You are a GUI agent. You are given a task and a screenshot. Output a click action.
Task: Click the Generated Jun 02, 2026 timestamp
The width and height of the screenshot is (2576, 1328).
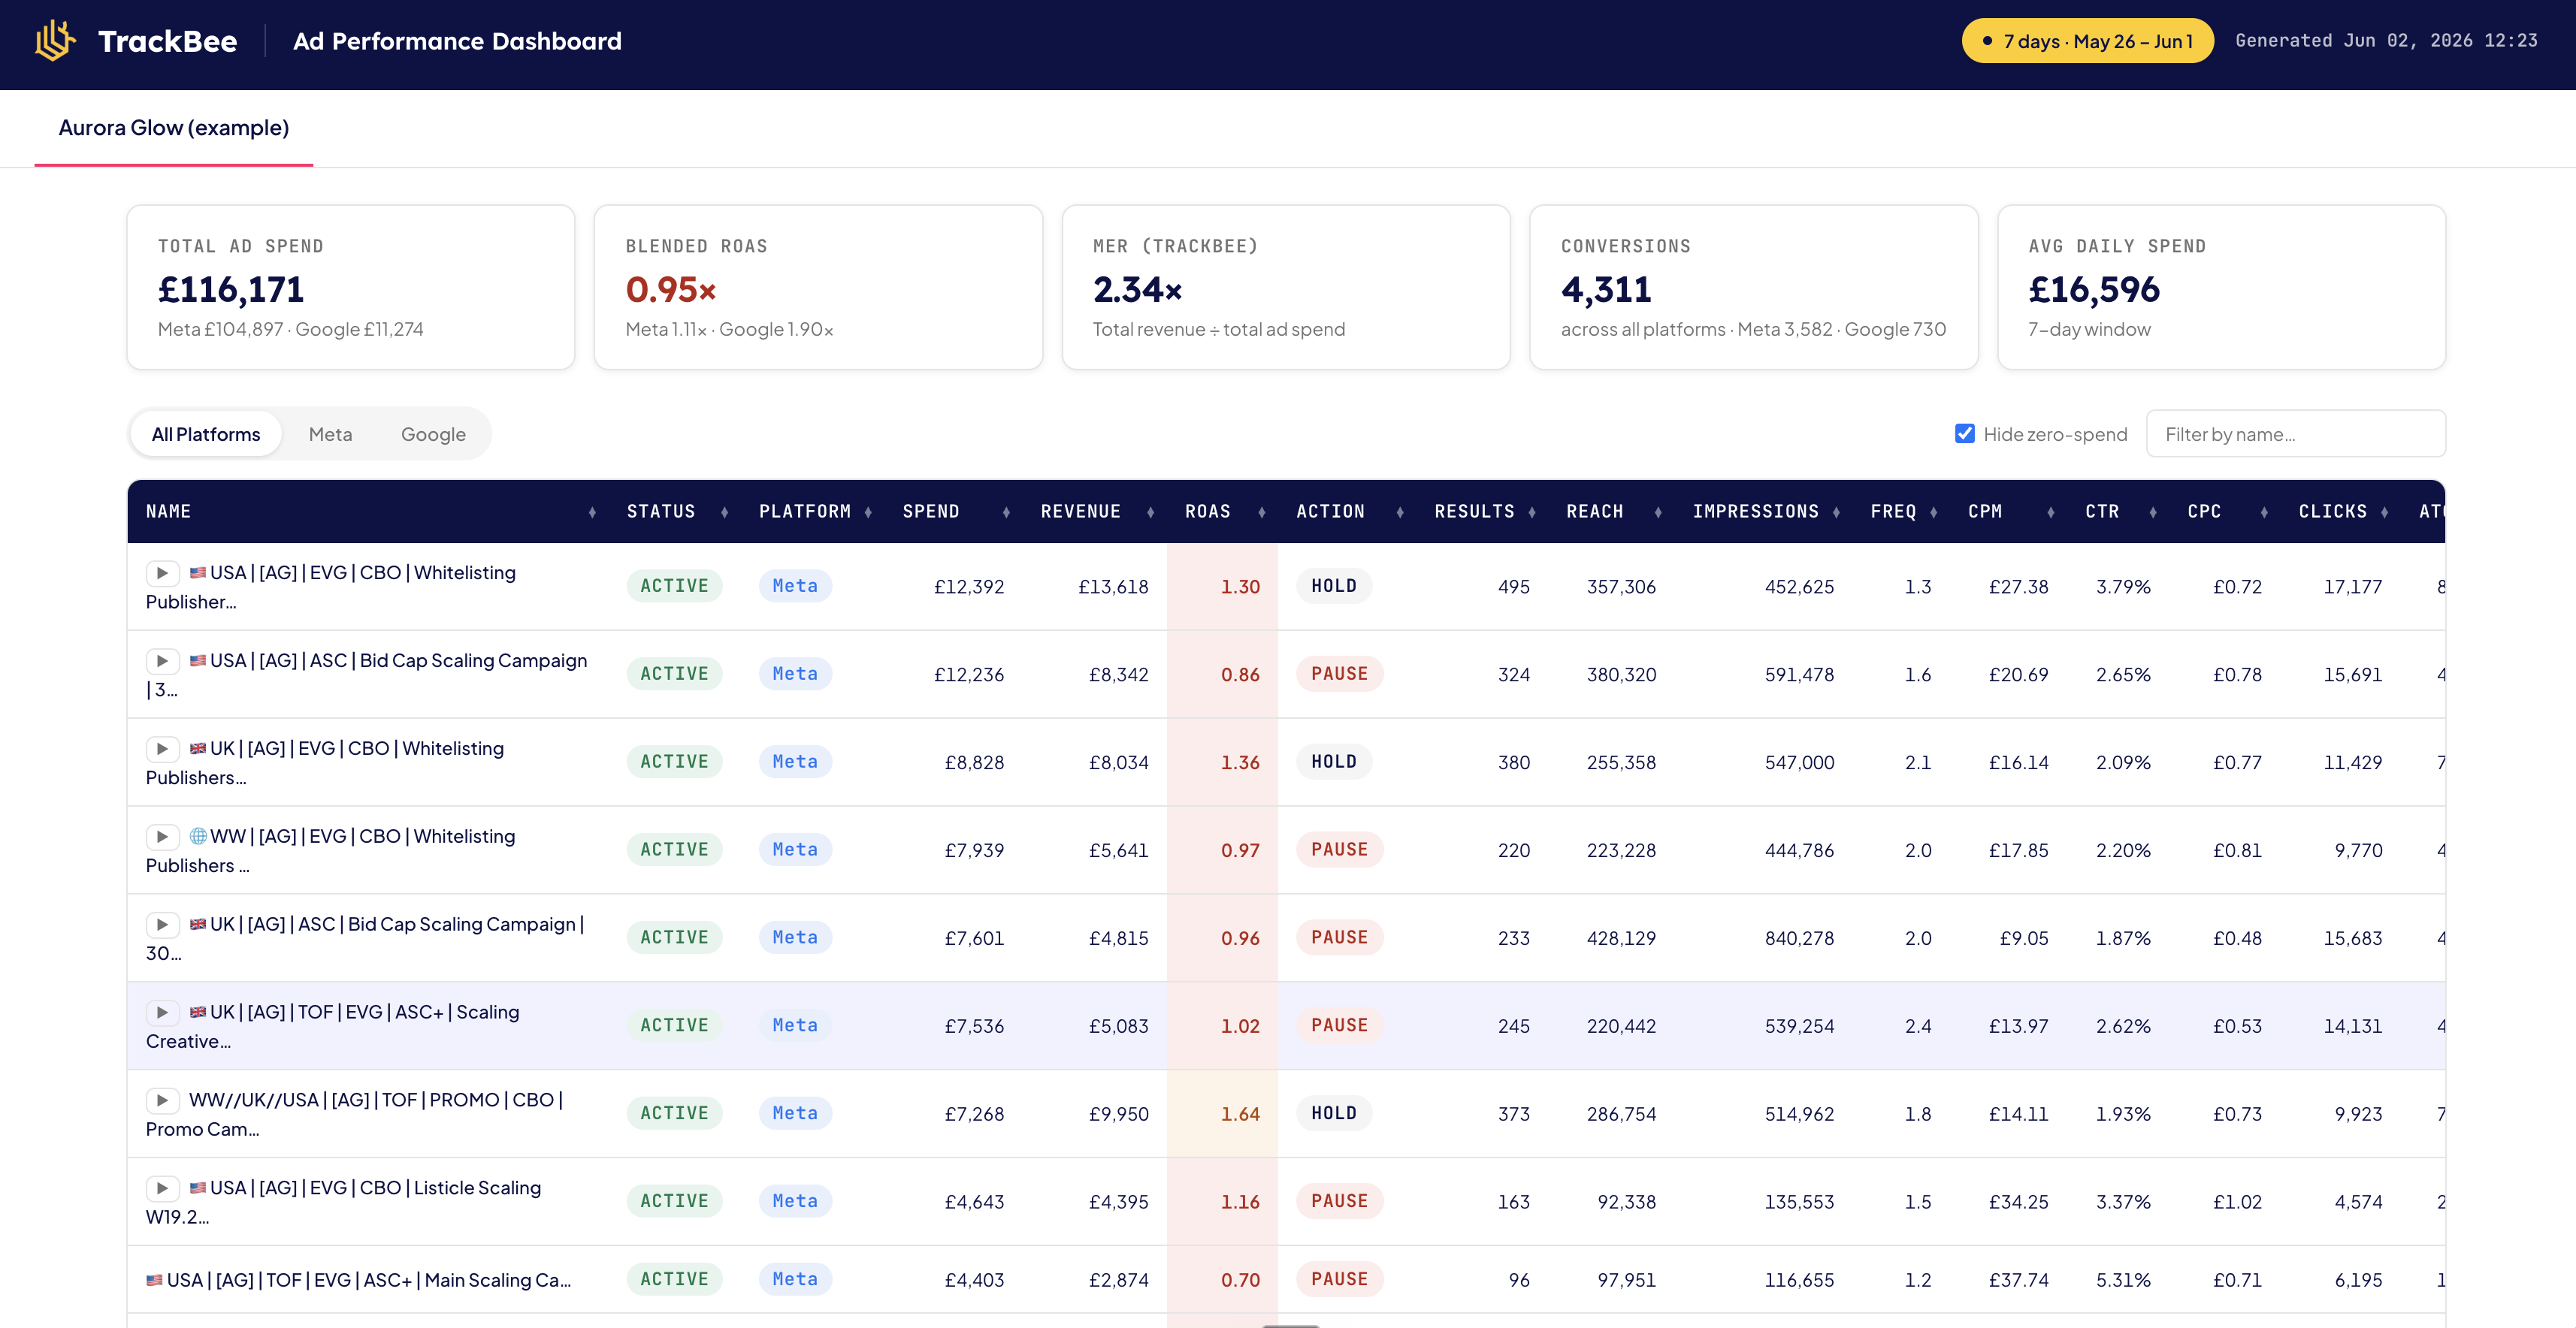(2386, 41)
